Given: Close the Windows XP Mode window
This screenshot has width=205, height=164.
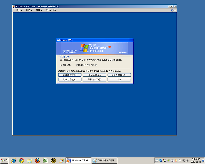Looking at the screenshot, I should (x=175, y=7).
